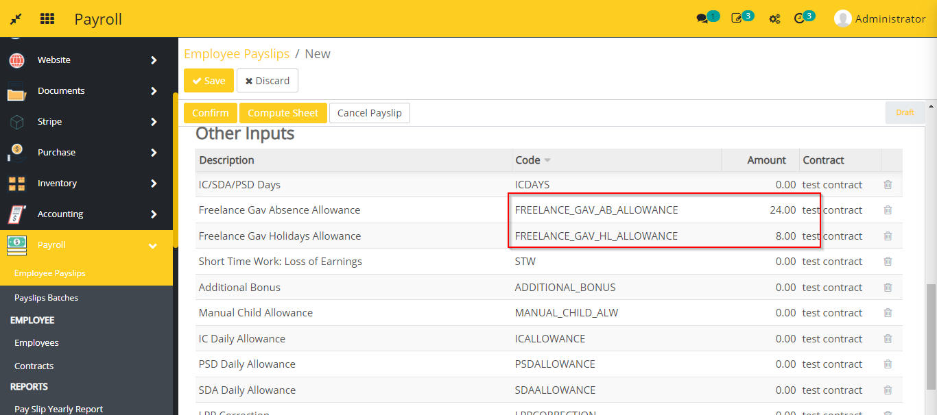
Task: Open the notes icon with badge
Action: (737, 18)
